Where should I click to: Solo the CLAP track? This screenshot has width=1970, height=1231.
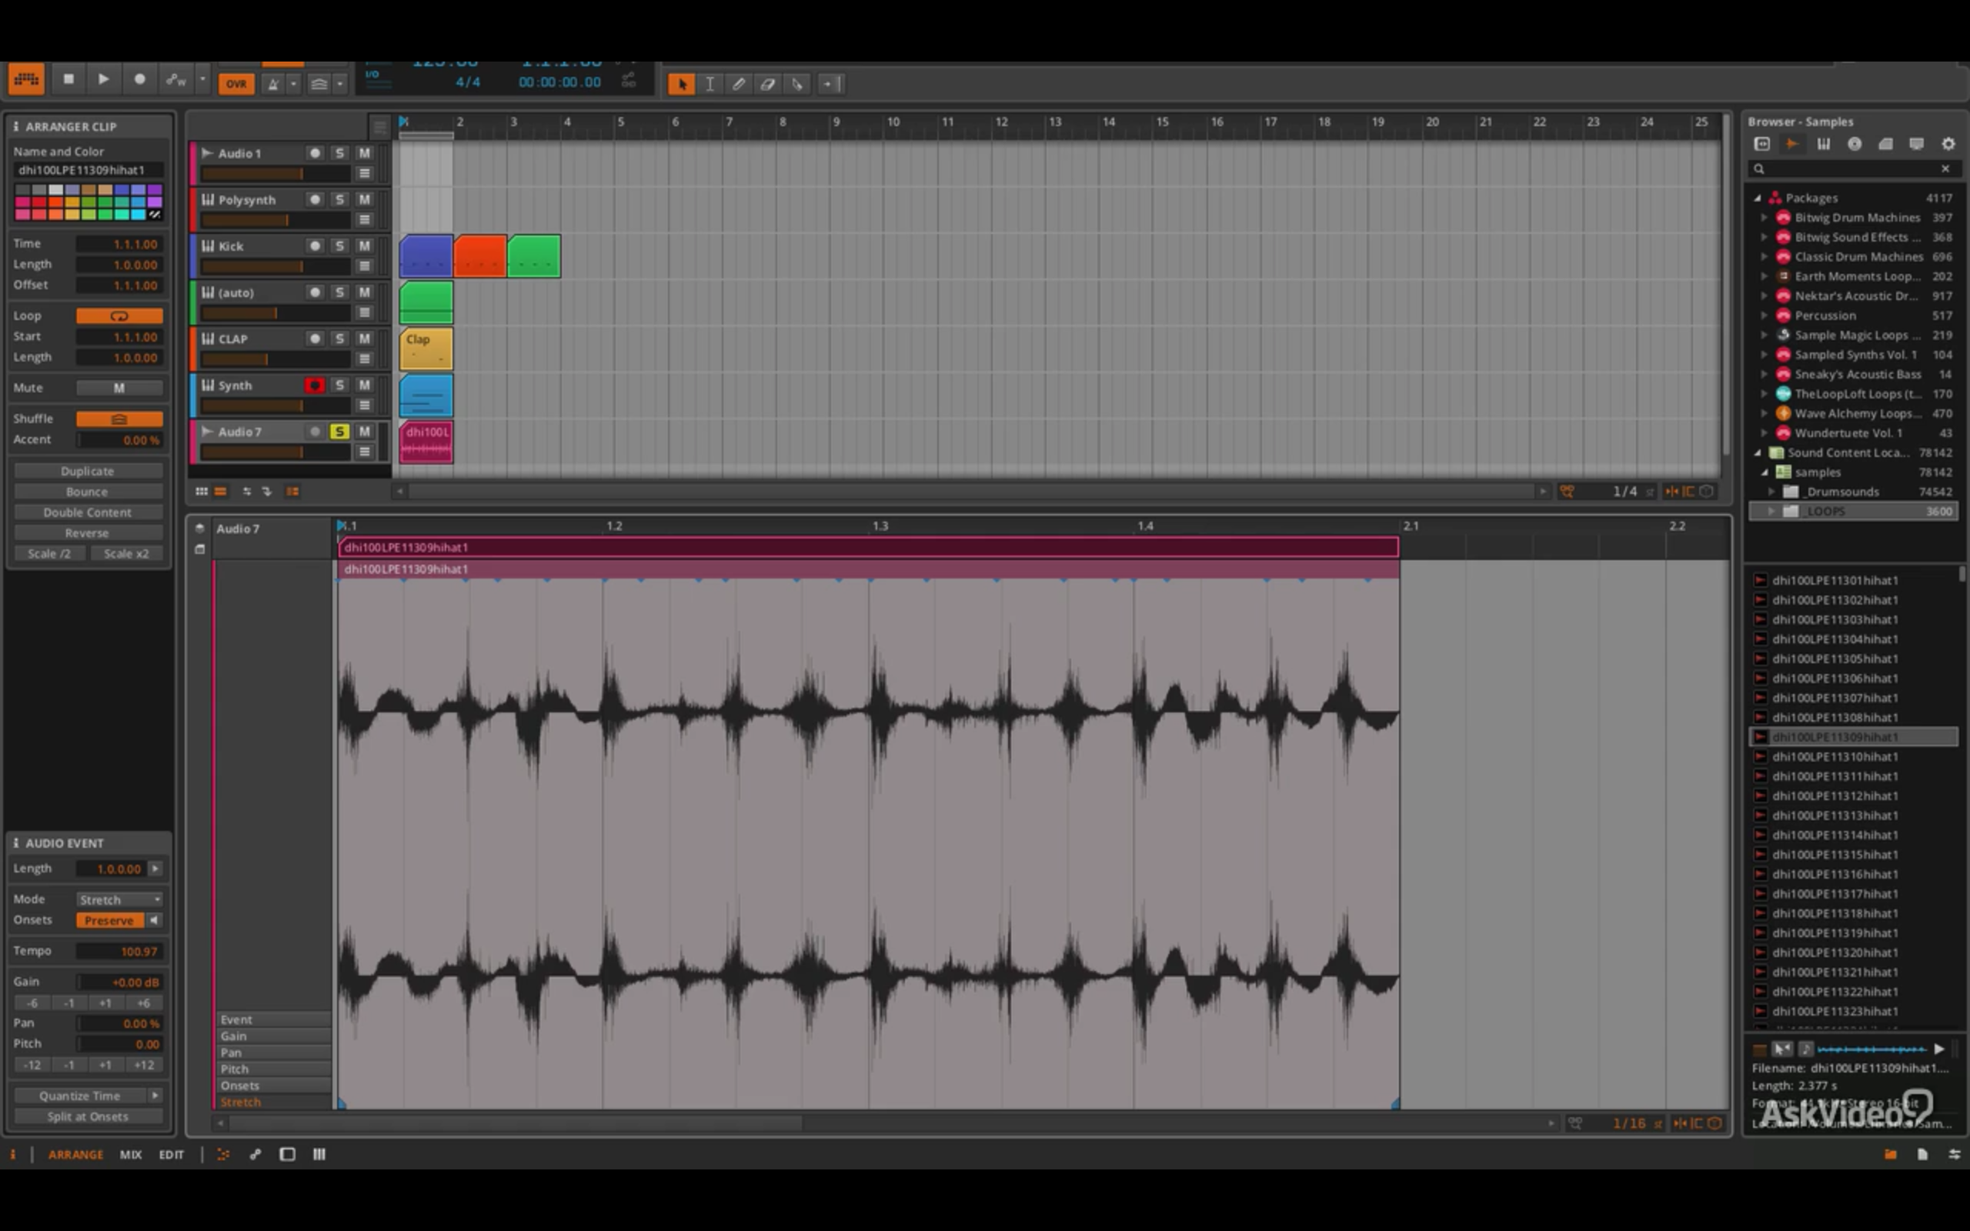339,339
